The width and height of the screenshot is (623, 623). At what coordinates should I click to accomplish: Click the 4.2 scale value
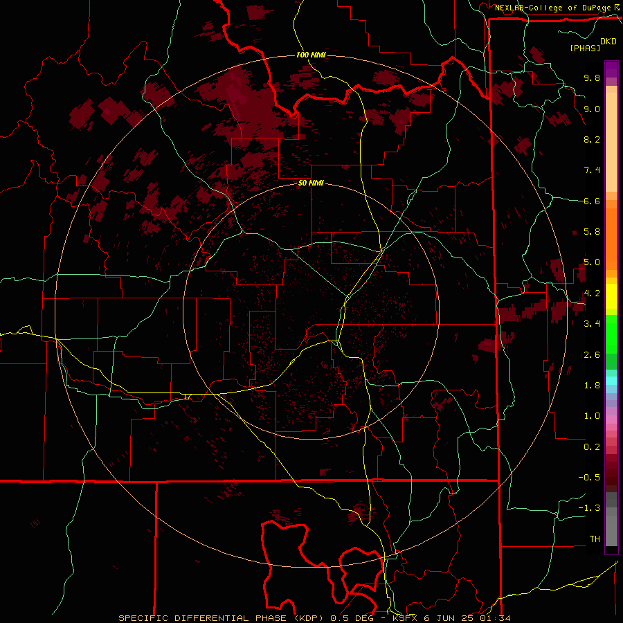point(592,294)
